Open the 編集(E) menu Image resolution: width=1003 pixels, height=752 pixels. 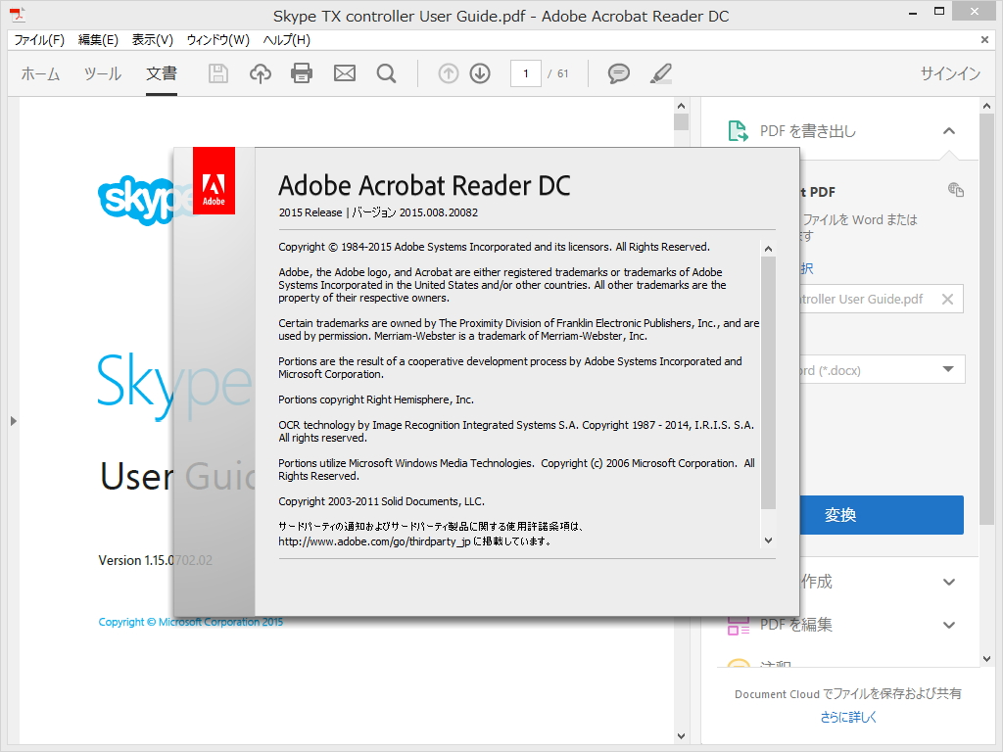point(98,39)
